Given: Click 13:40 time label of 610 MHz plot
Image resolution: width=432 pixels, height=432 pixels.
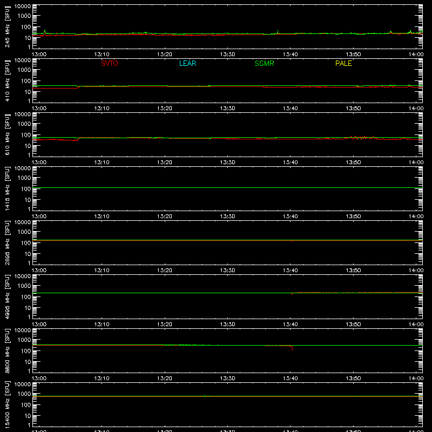Looking at the screenshot, I should coord(290,163).
